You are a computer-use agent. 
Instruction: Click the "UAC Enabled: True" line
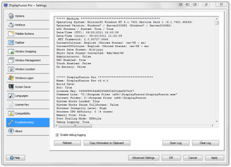pos(71,60)
